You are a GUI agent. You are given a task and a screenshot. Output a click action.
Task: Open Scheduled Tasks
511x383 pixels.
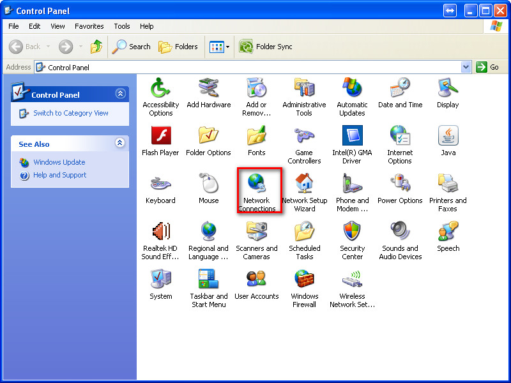305,241
